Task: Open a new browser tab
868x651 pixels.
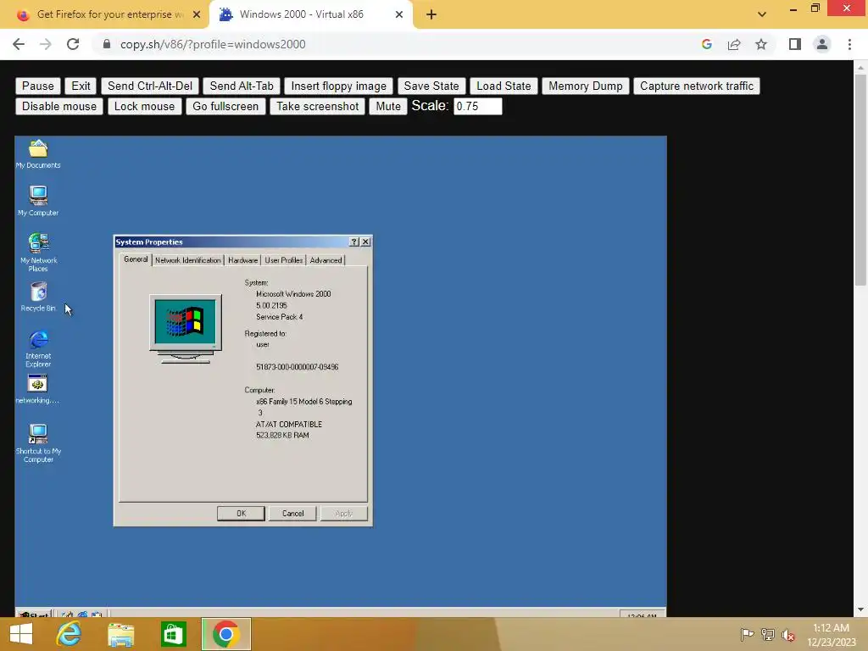Action: click(x=431, y=15)
